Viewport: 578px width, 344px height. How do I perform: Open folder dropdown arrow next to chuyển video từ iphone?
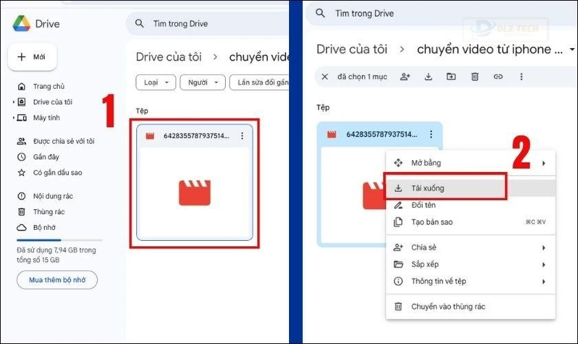(x=572, y=49)
